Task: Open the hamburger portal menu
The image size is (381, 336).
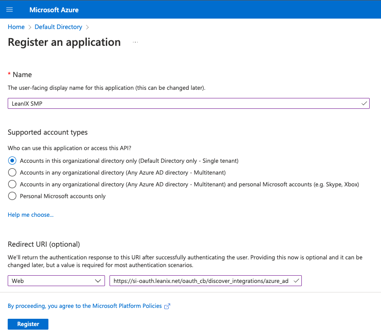Action: point(10,10)
